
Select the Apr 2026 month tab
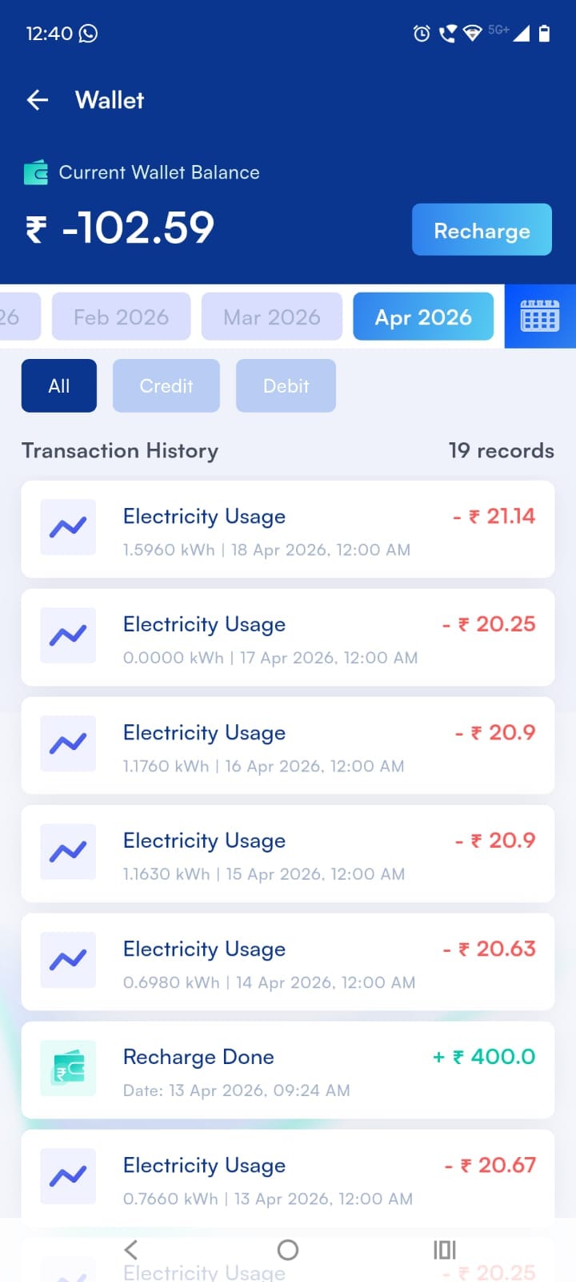(423, 317)
